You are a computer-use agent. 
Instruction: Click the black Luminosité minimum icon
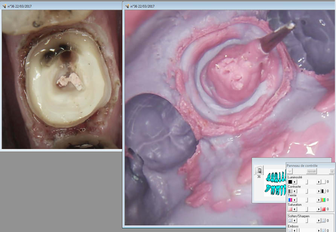tap(290, 182)
